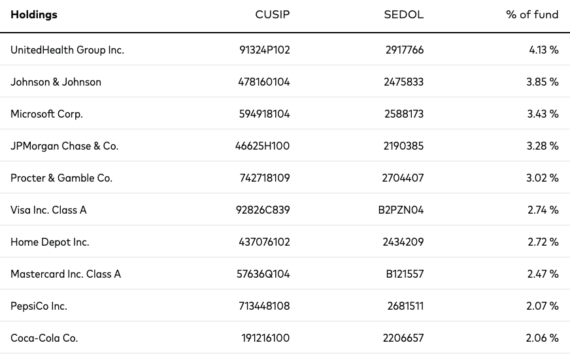Click PepsiCo Inc. holding name
Viewport: 570px width, 360px height.
pos(39,306)
